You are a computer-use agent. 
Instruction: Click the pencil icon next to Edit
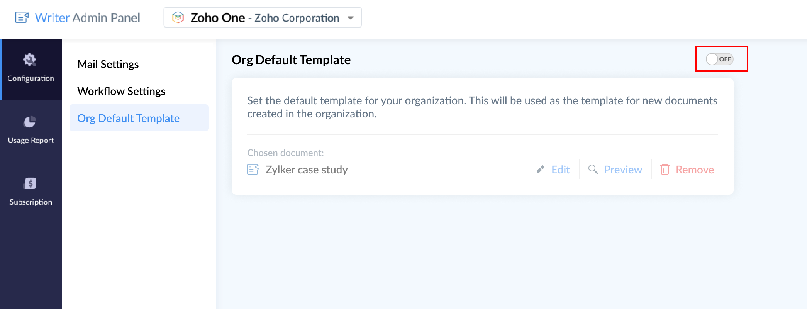point(541,170)
